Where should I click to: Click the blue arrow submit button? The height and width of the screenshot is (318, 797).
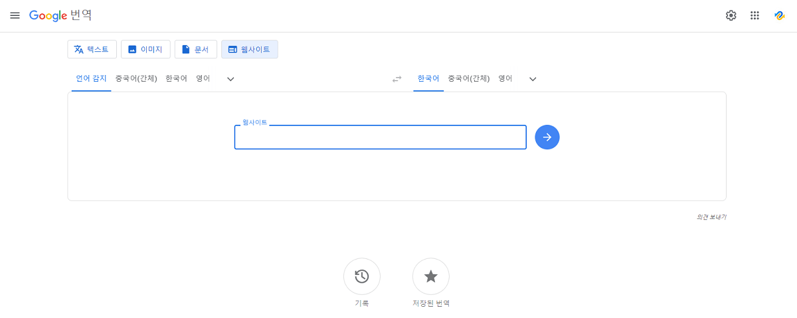[547, 137]
